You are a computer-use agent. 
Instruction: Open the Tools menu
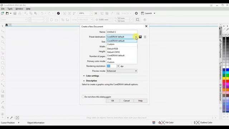coord(10,9)
